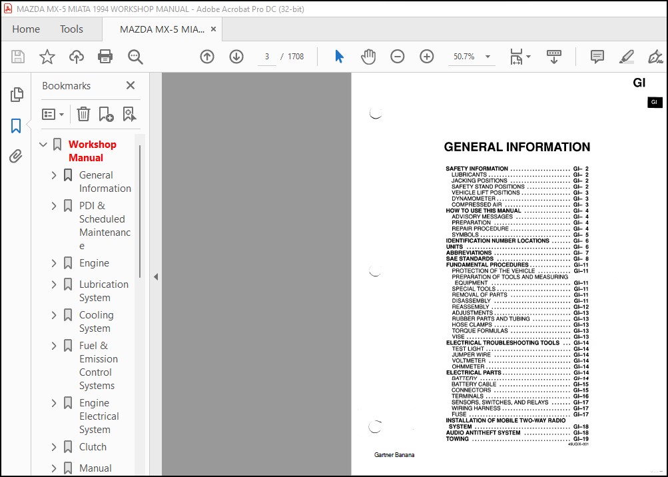Click SAFETY INFORMATION in the contents page
Viewport: 668px width, 477px height.
(476, 169)
